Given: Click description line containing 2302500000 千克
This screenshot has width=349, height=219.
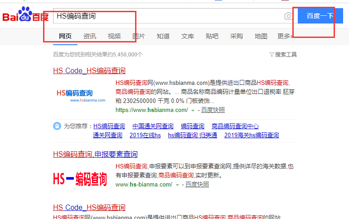Looking at the screenshot, I should pyautogui.click(x=165, y=101).
